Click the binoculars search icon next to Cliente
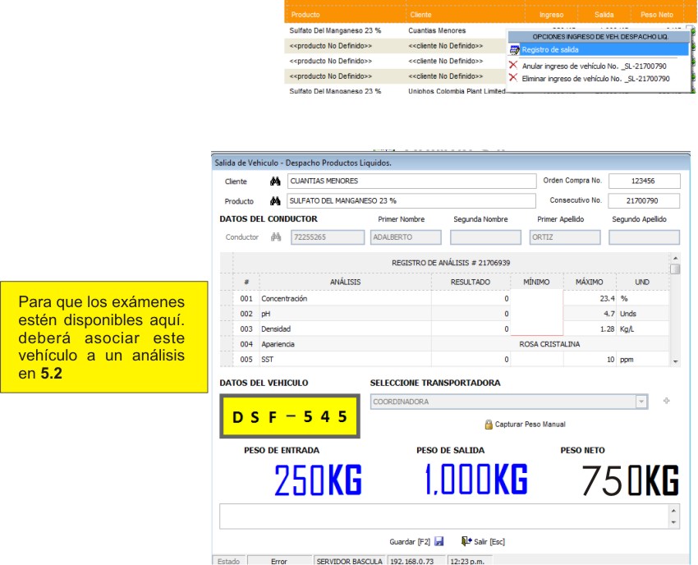 [275, 181]
